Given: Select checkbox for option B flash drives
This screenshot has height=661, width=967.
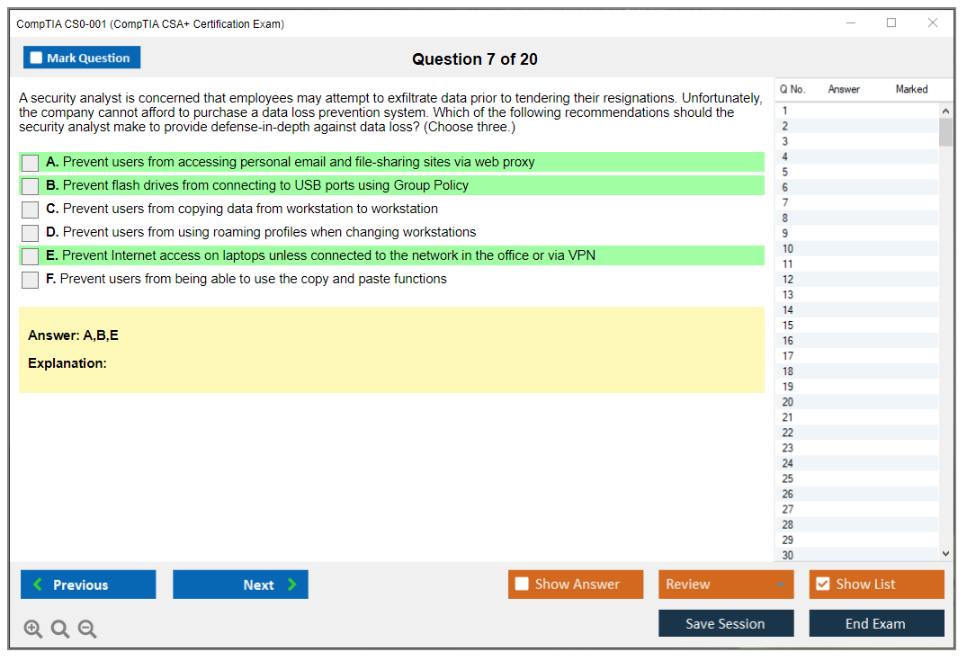Looking at the screenshot, I should tap(31, 186).
